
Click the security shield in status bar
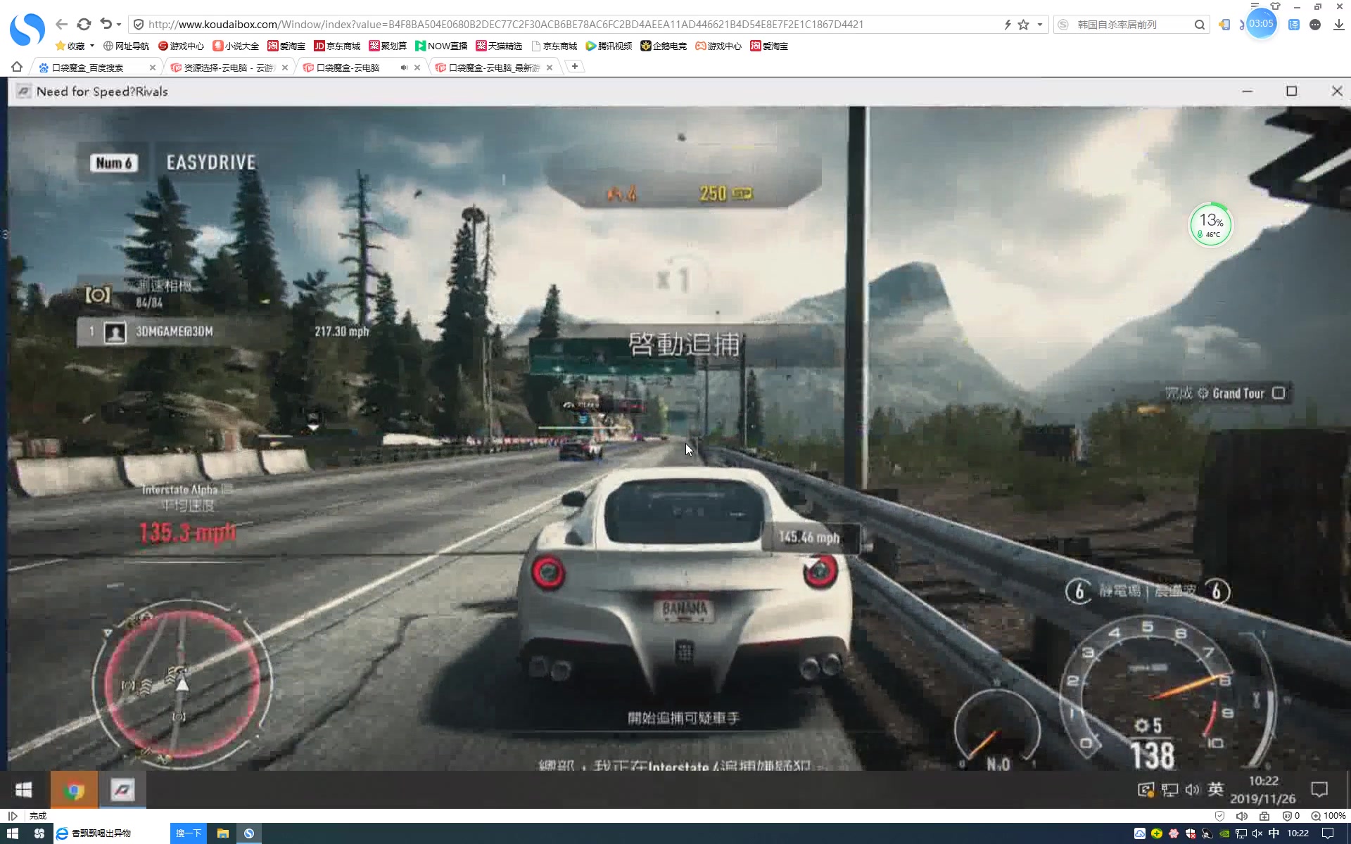point(1219,816)
